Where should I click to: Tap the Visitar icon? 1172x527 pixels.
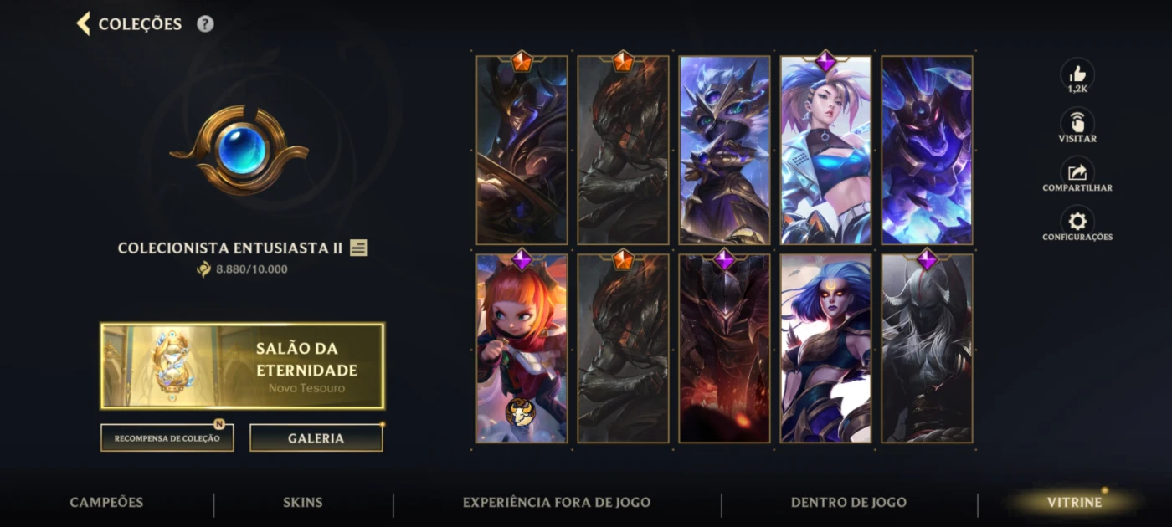point(1077,125)
